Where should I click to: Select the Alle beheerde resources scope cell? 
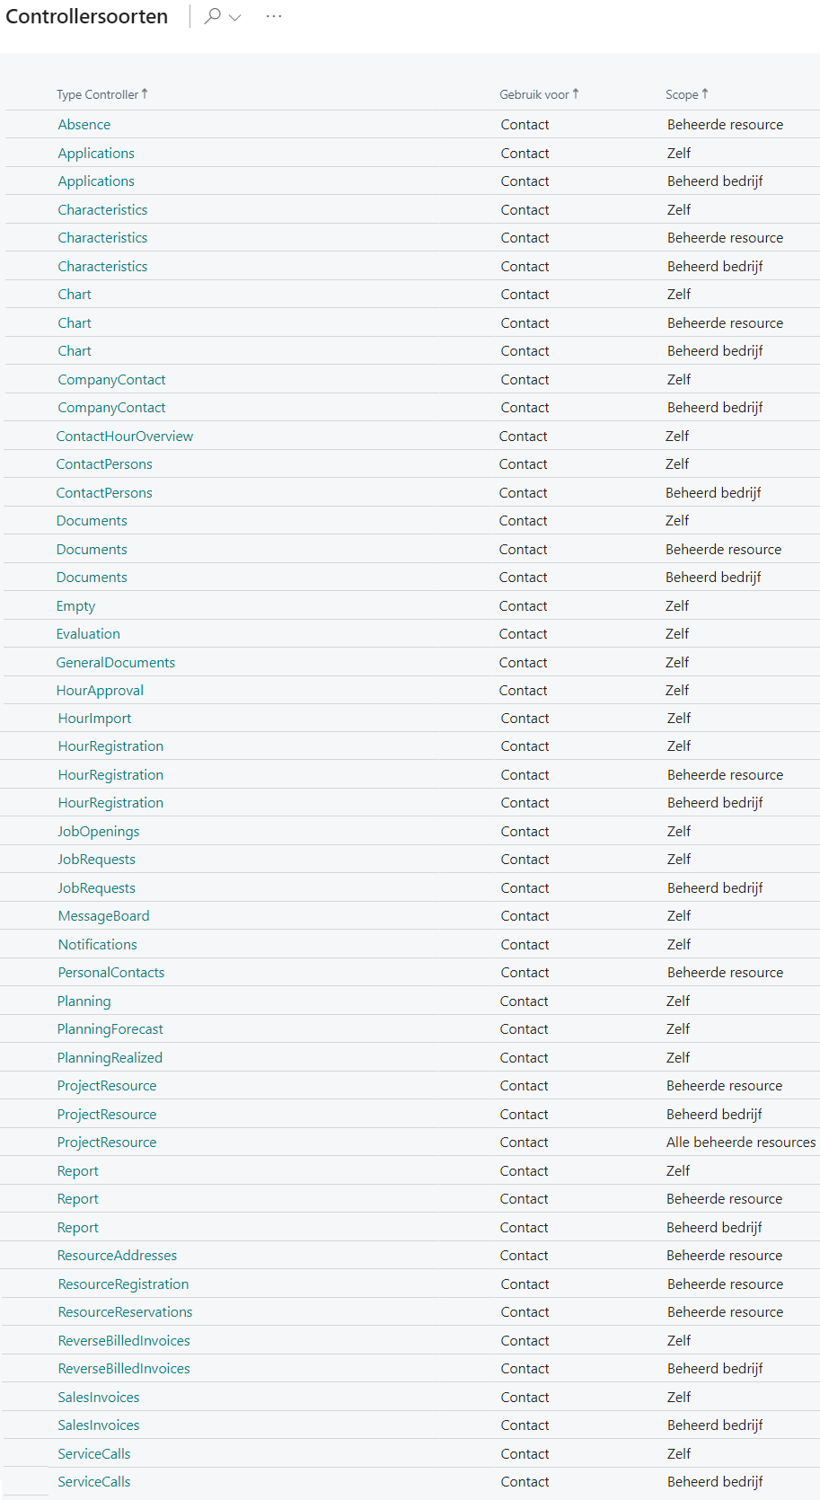click(x=741, y=1143)
